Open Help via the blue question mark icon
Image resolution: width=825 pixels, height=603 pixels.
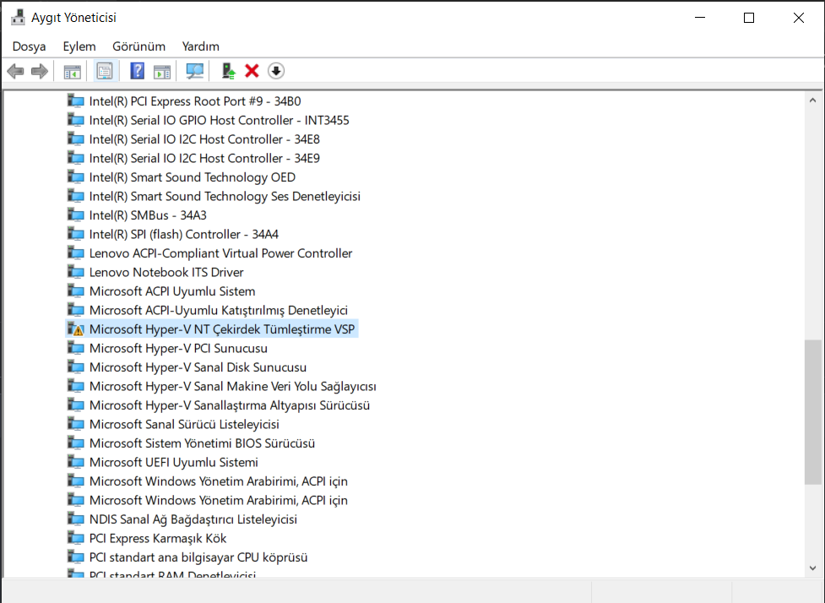pyautogui.click(x=138, y=71)
